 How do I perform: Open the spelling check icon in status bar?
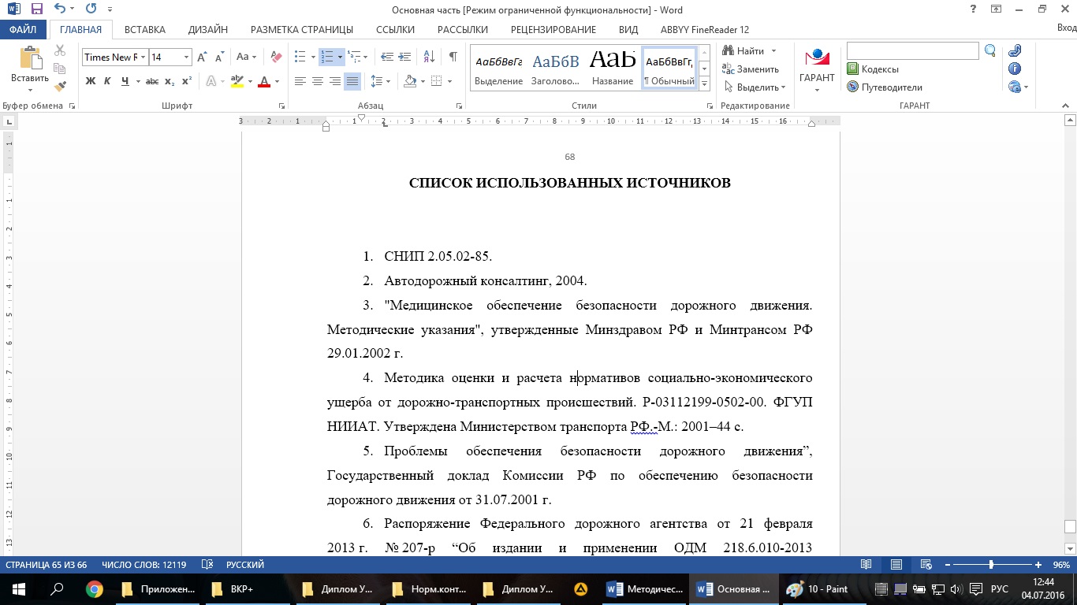pyautogui.click(x=207, y=565)
